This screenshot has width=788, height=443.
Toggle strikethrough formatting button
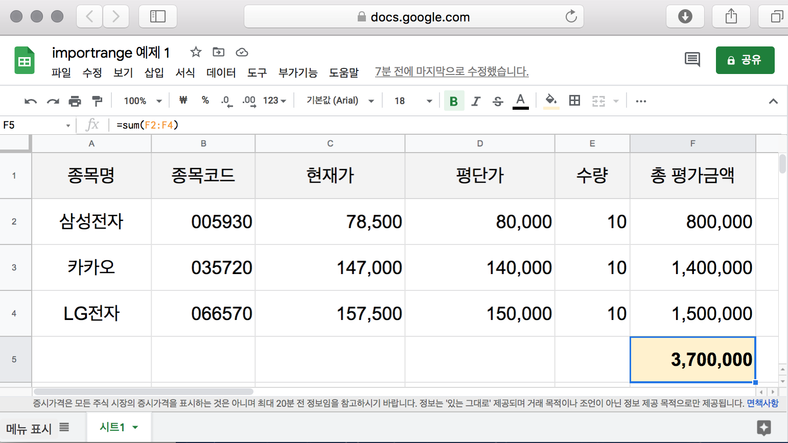498,101
